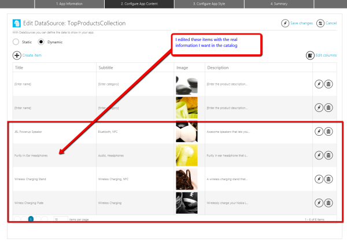The image size is (347, 242).
Task: Edit the Wireless Charging Stand item
Action: point(318,178)
